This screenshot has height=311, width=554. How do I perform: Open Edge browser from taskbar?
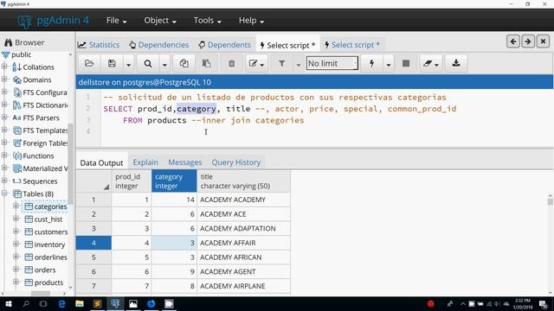(61, 303)
